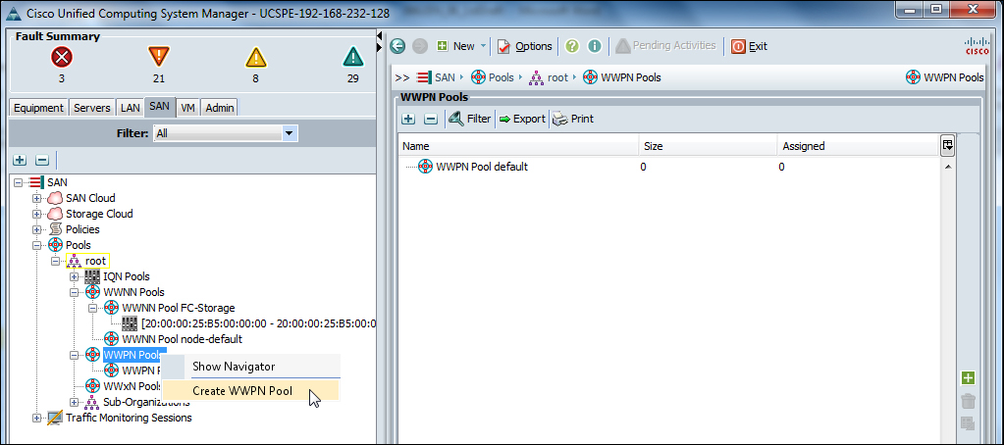This screenshot has height=445, width=1004.
Task: Click the Exit button
Action: pos(749,46)
